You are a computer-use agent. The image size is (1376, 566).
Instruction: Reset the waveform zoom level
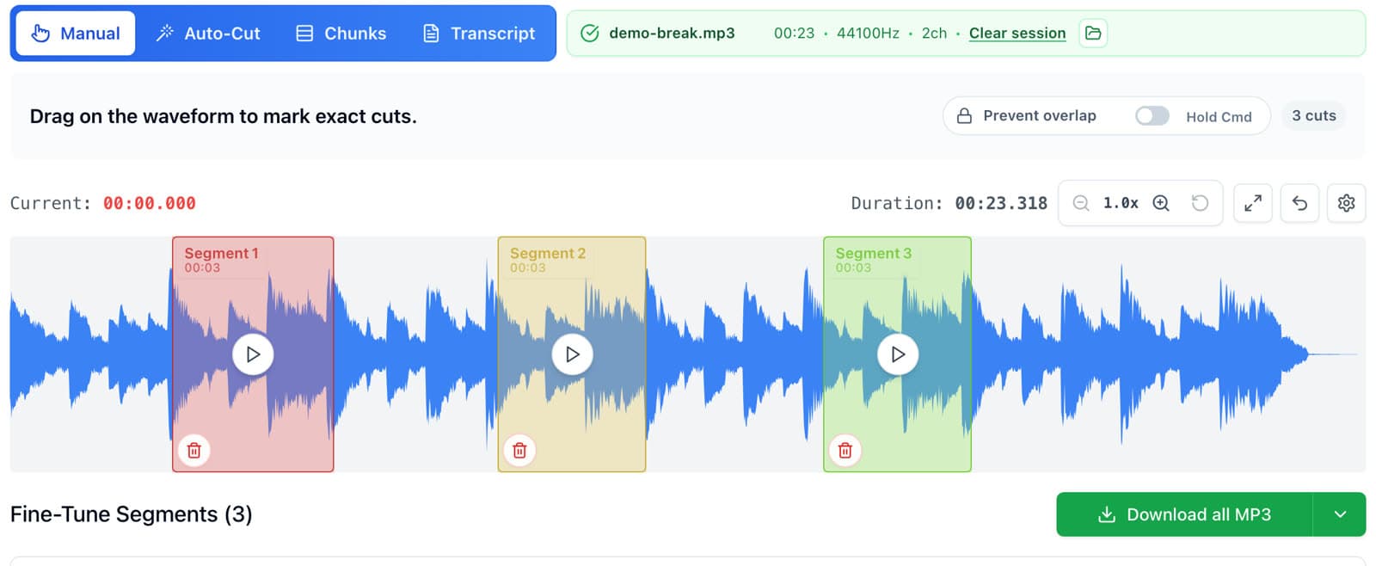tap(1200, 203)
